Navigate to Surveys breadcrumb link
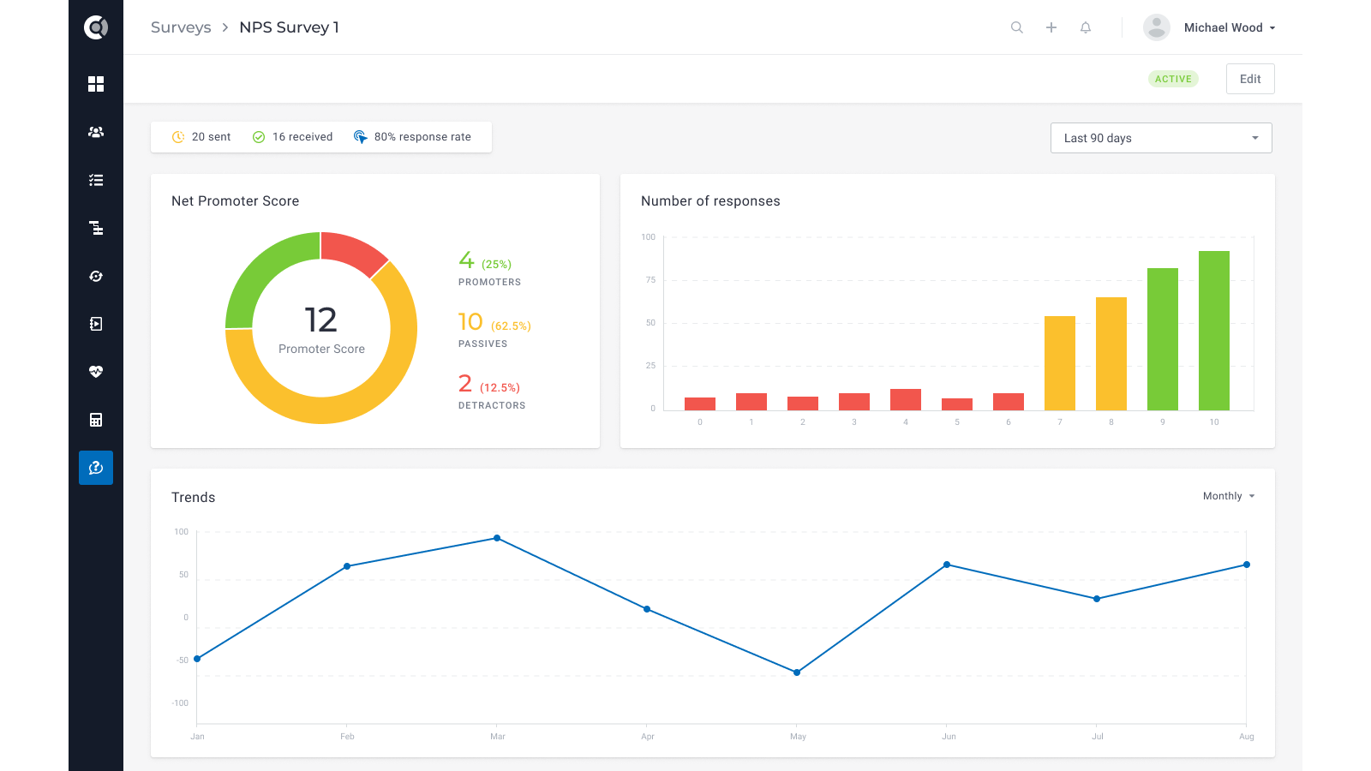Screen dimensions: 1371x771 tap(181, 27)
